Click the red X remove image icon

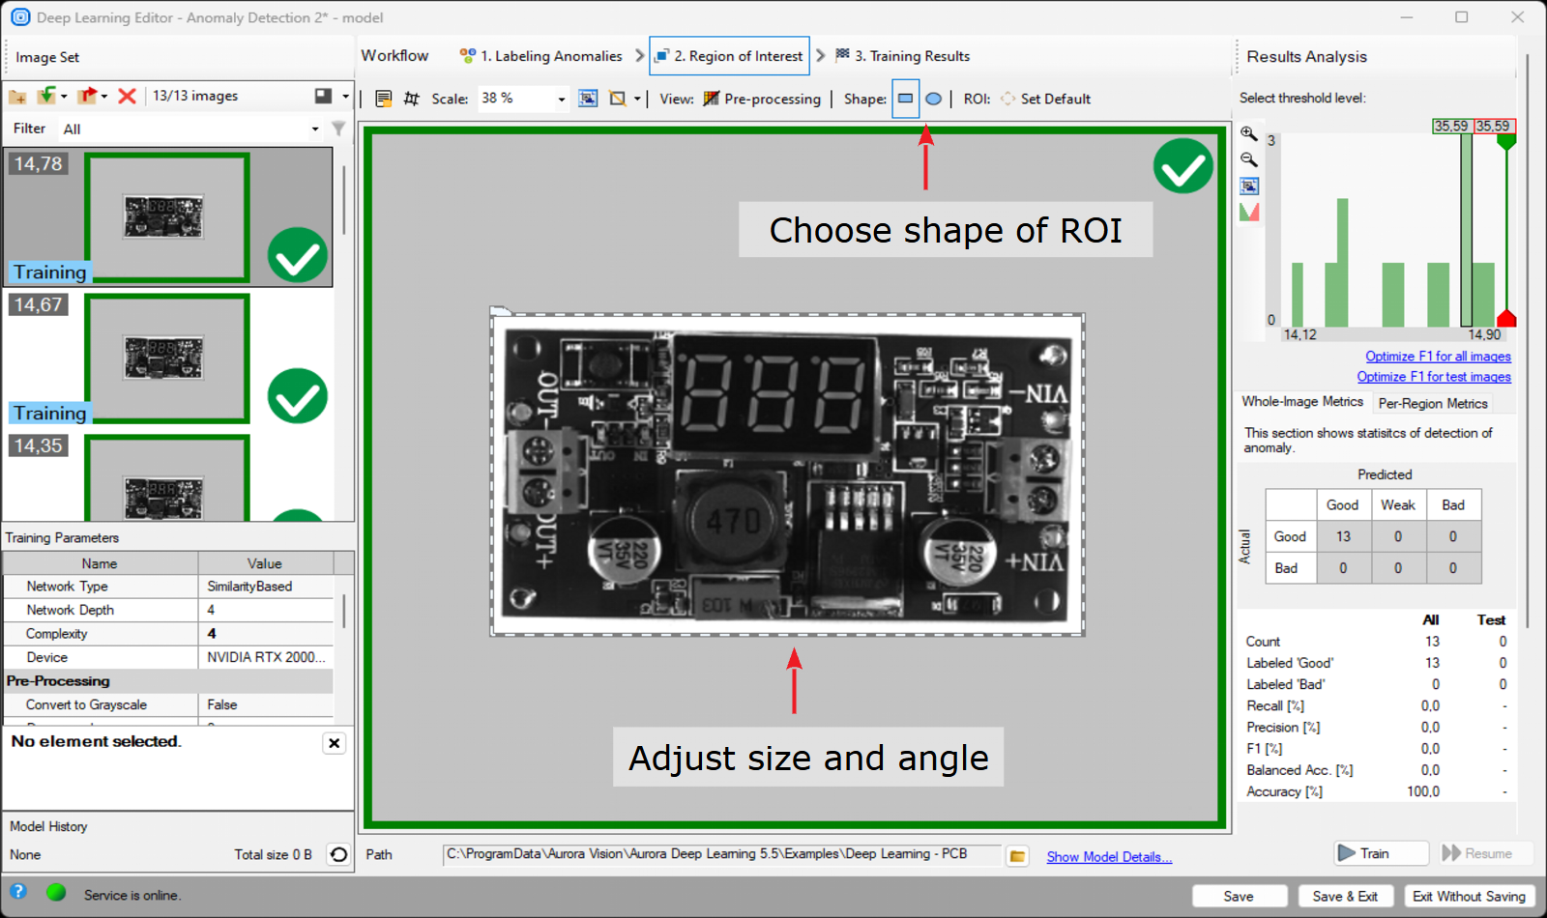pos(127,97)
